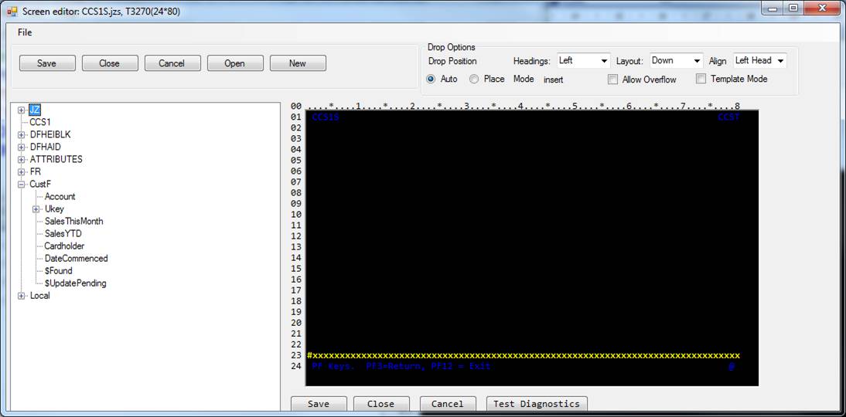Select the DateCommenced tree item

click(x=76, y=259)
